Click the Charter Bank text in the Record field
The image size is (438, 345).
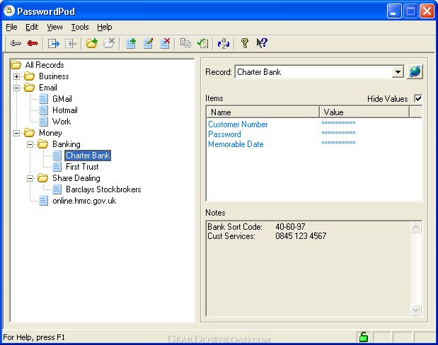[259, 72]
